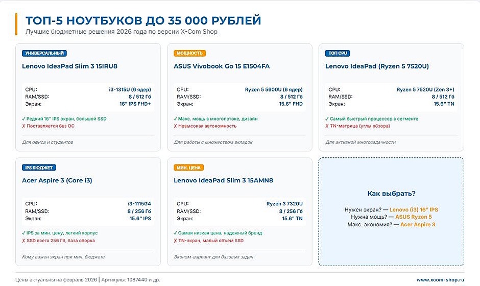
Task: Click the main heading ТОП-5 НОУТБУКОВ
Action: [143, 20]
